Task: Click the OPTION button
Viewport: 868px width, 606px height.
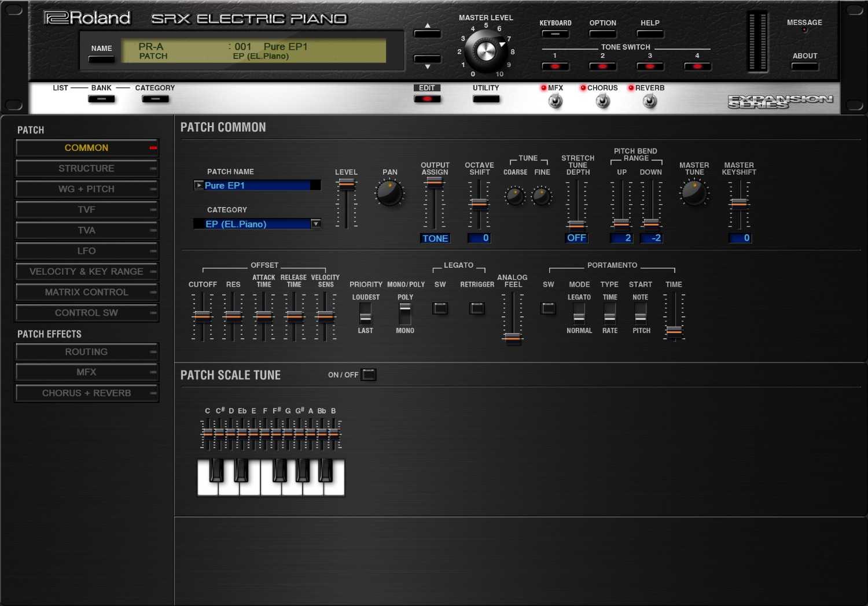Action: 602,34
